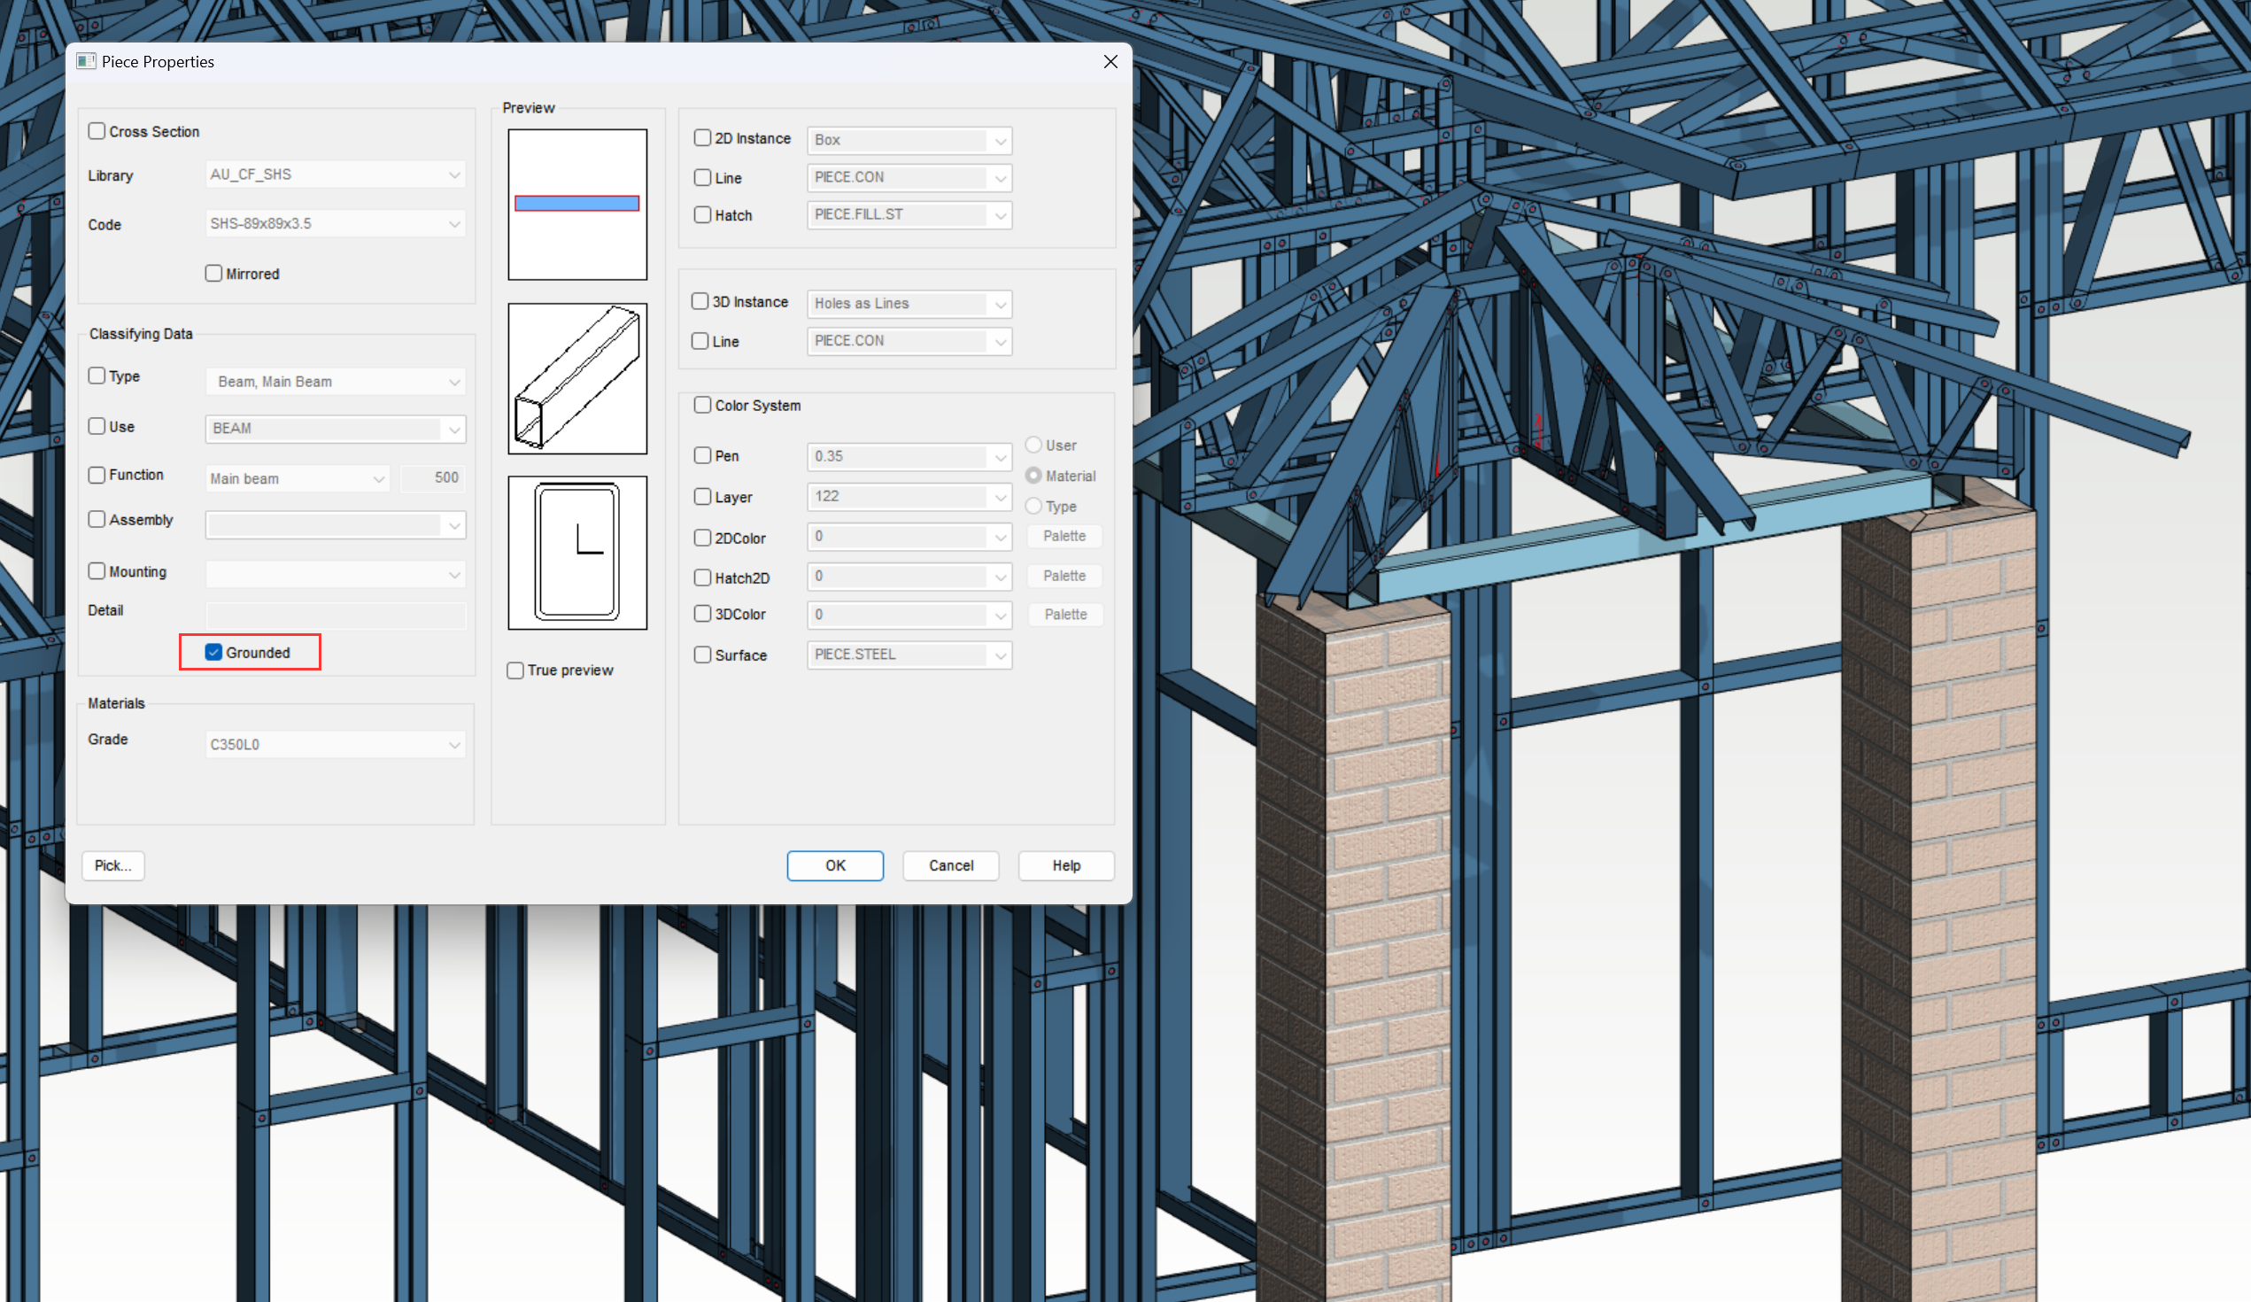Click the Pick... button

112,865
